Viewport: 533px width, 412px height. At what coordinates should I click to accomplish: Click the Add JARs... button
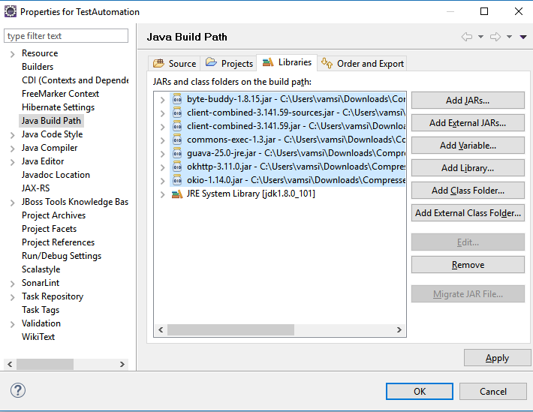pos(468,101)
